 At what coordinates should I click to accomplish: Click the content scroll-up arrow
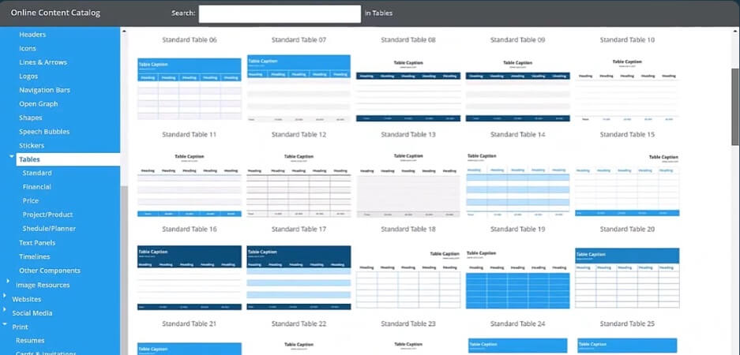tap(735, 31)
